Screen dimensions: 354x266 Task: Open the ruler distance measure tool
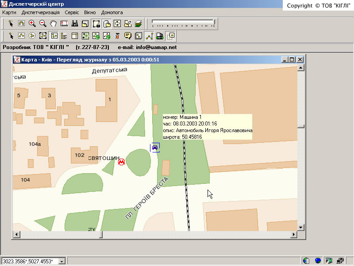pyautogui.click(x=64, y=23)
